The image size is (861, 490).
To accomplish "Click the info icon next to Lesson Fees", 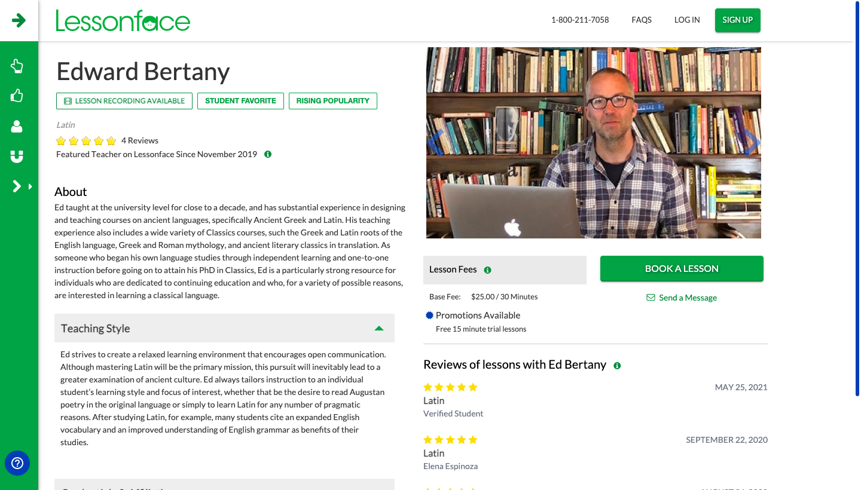I will 487,270.
